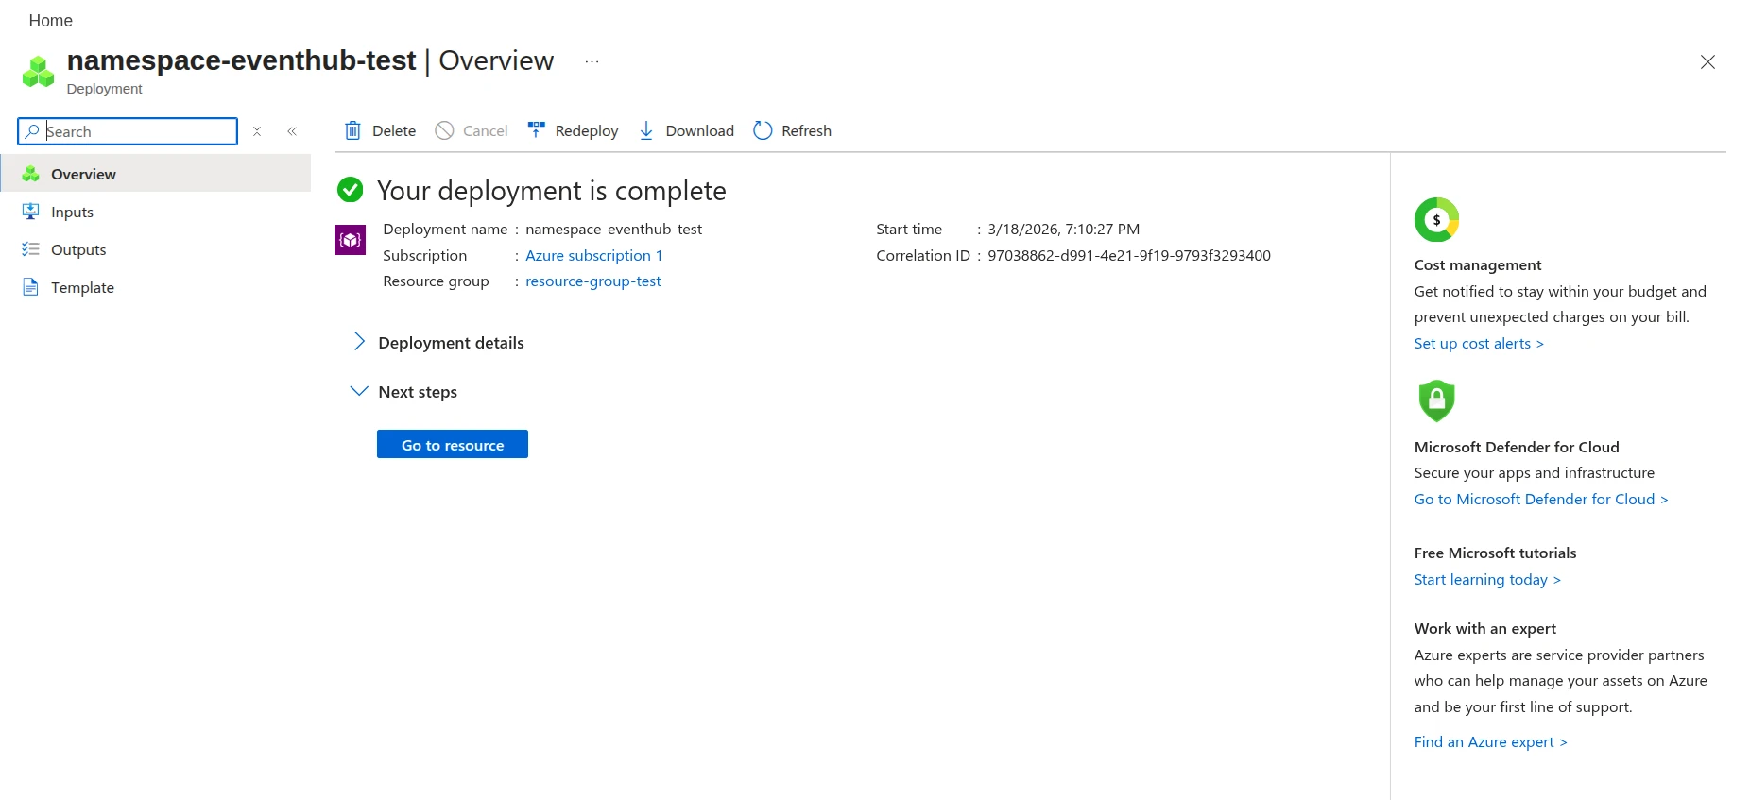Open the Azure subscription 1 link
This screenshot has height=800, width=1750.
pos(593,255)
